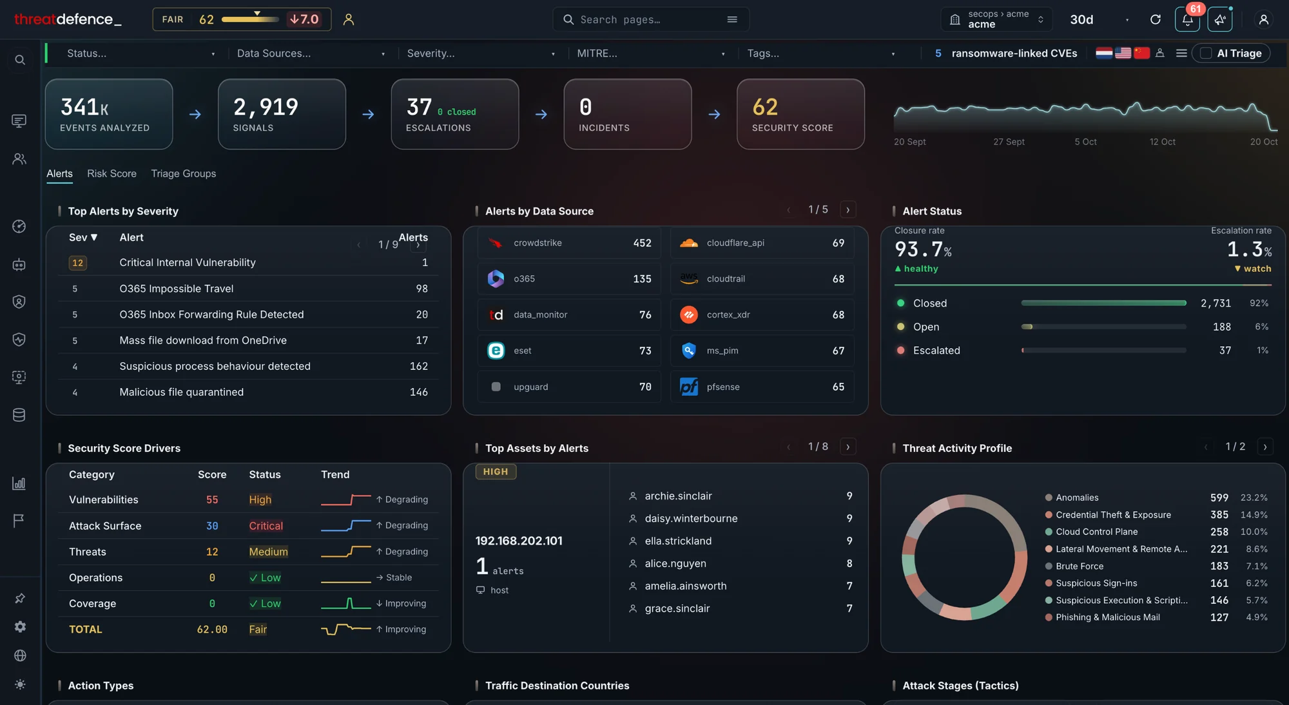Open the users icon in sidebar
Screen dimensions: 1289x705
(19, 159)
